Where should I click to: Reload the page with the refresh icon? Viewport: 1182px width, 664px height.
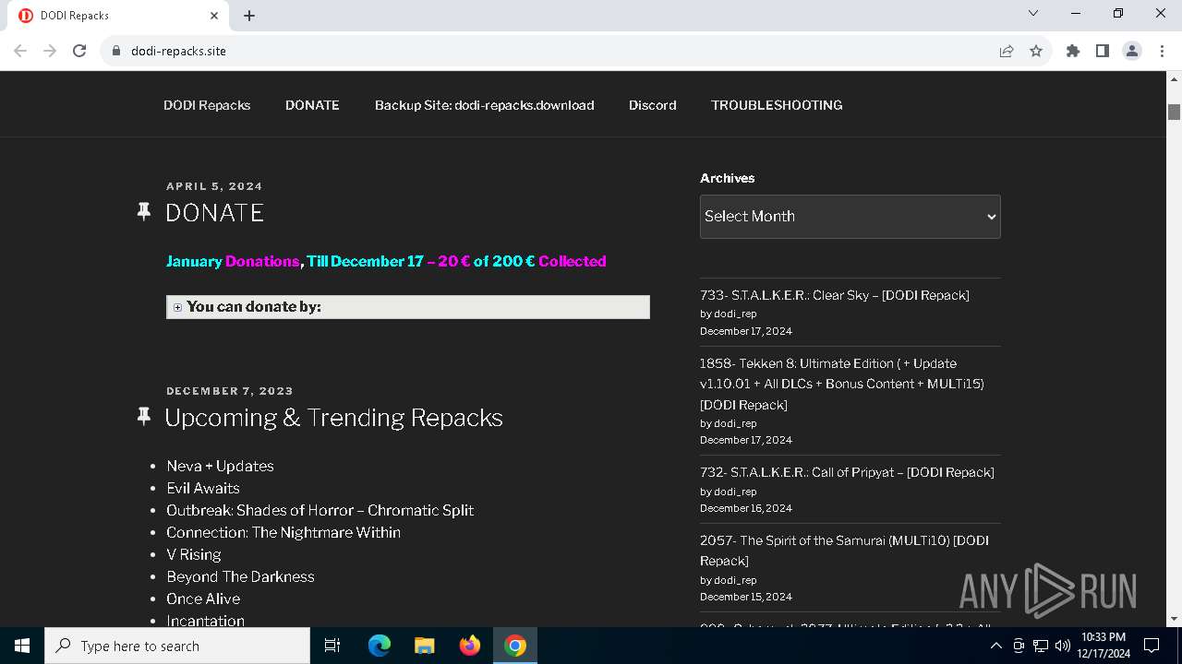pos(79,51)
